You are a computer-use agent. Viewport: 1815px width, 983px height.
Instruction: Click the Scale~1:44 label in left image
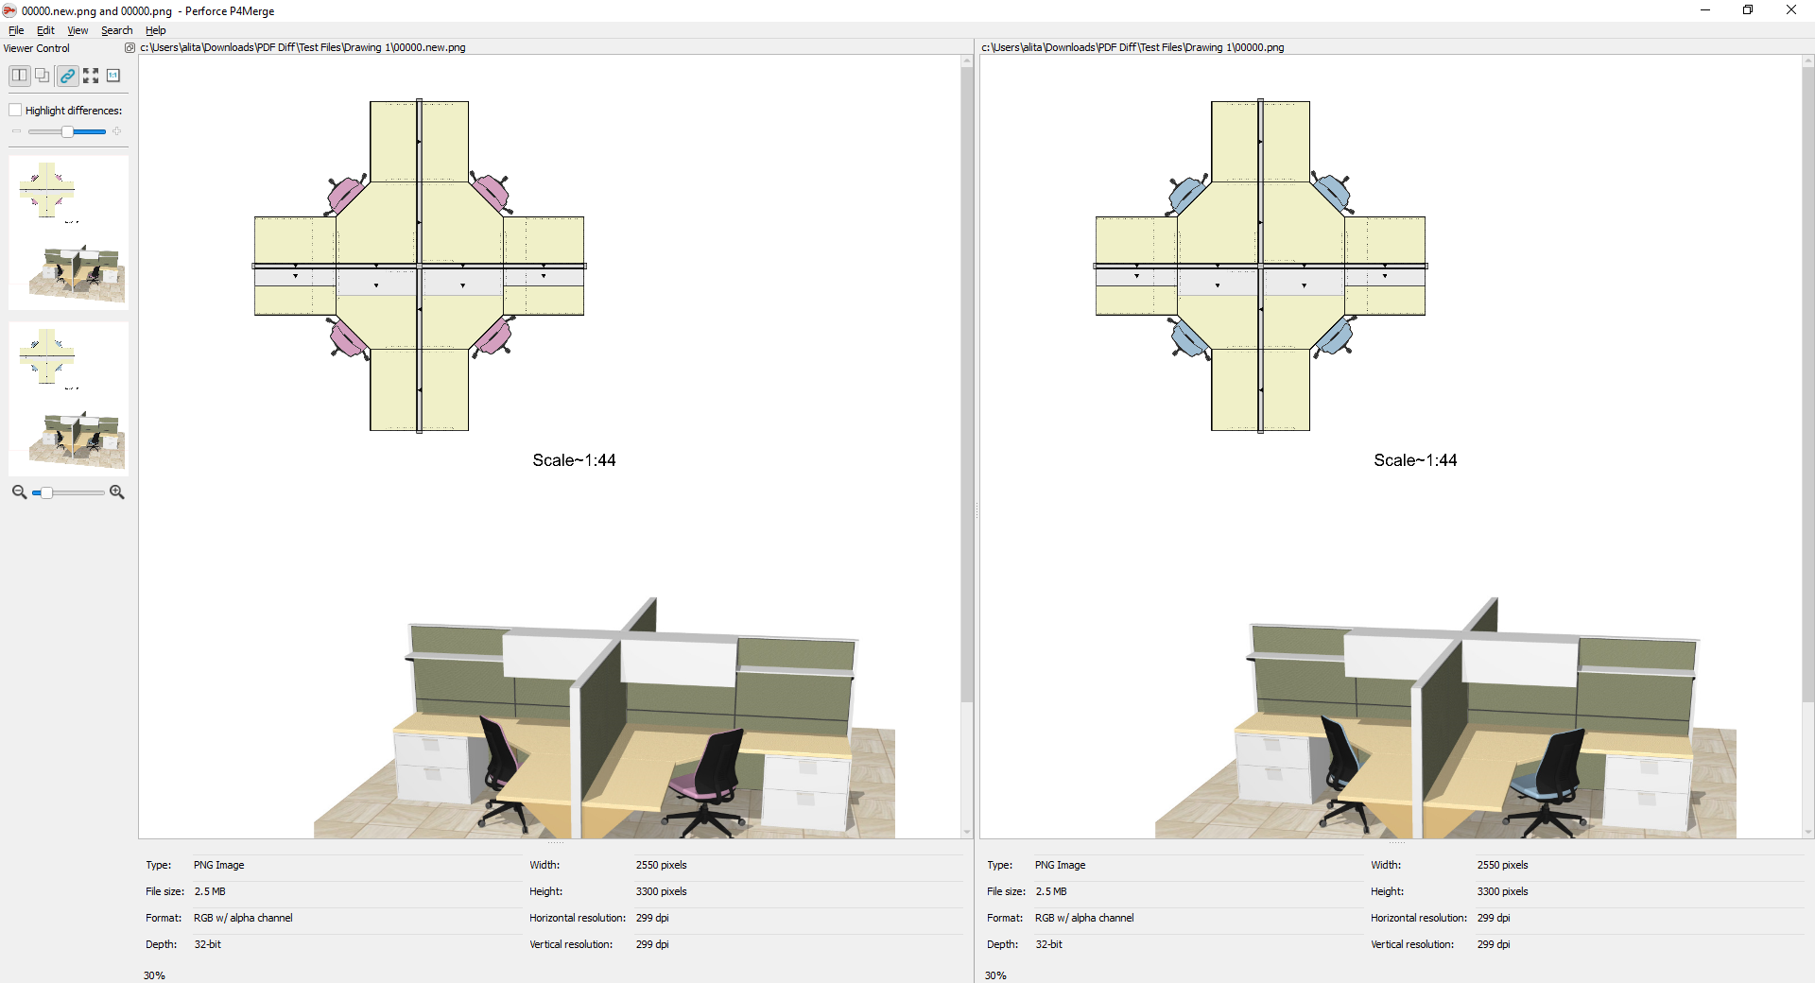pyautogui.click(x=574, y=460)
